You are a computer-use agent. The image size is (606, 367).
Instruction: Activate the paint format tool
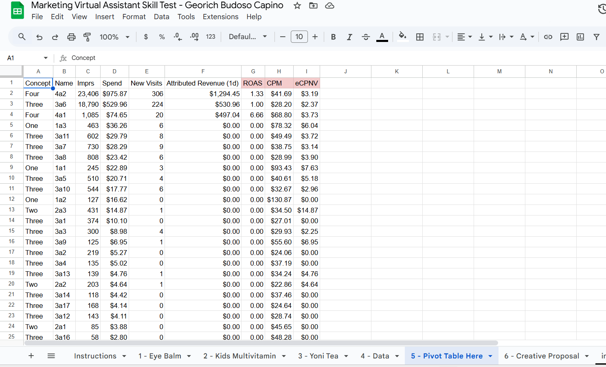pyautogui.click(x=87, y=37)
